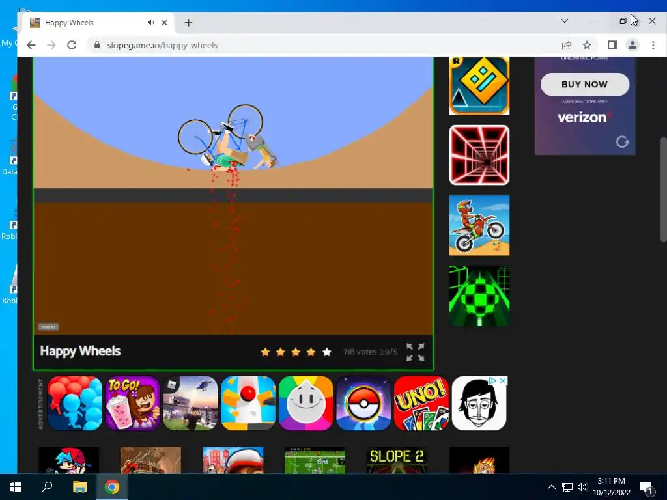This screenshot has height=500, width=667.
Task: Open the Subway Surfers style thumbnail
Action: click(233, 460)
